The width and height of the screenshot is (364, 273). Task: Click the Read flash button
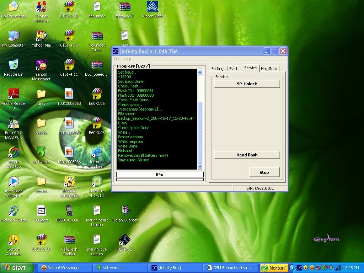pos(247,155)
